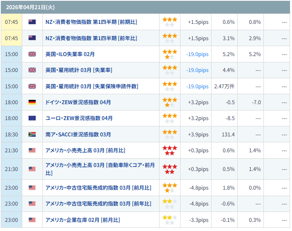Image resolution: width=292 pixels, height=231 pixels.
Task: Click the EU flag in ユーロ・ZEW row
Action: point(32,118)
